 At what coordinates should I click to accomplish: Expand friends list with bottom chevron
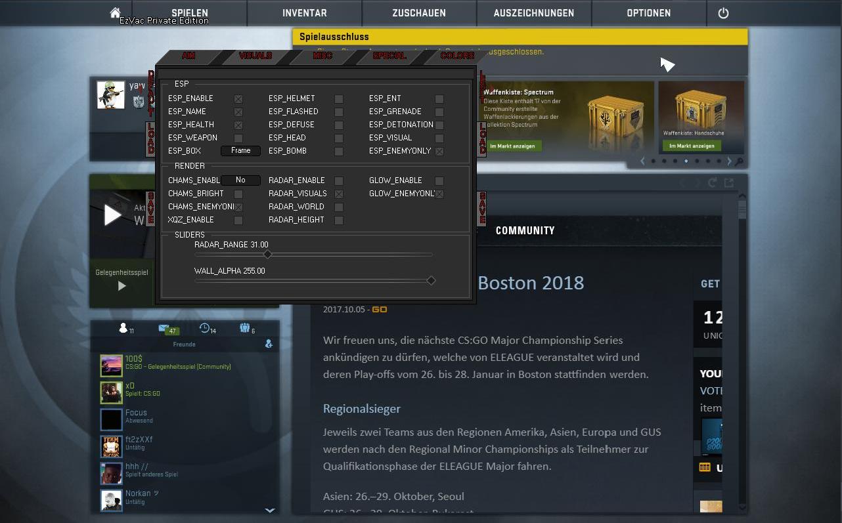[x=269, y=510]
